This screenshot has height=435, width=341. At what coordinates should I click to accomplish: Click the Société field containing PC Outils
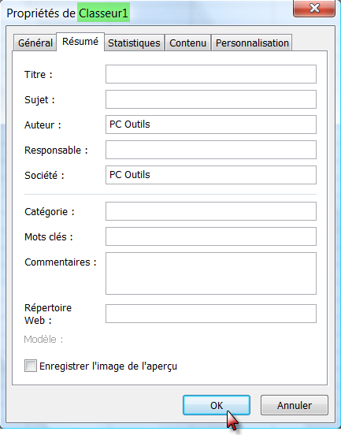coord(211,175)
